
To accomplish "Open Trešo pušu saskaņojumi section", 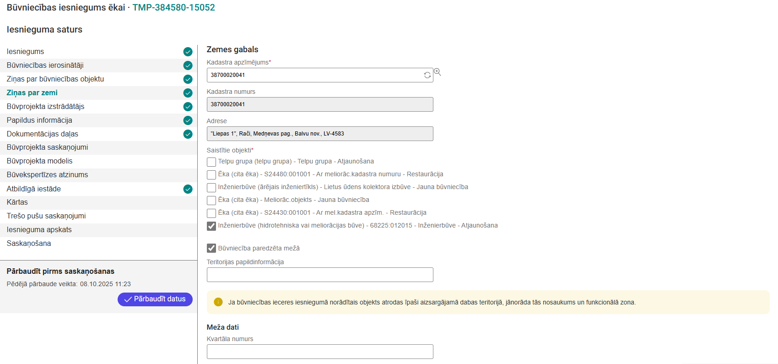I will (46, 216).
